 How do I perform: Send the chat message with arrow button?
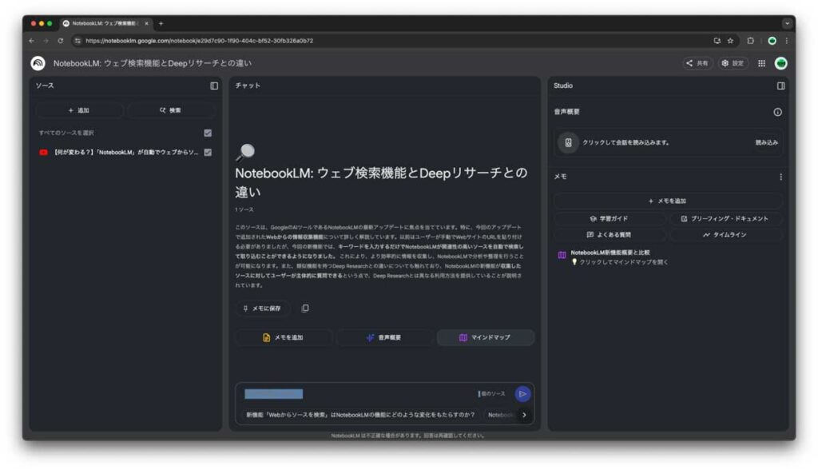tap(522, 394)
